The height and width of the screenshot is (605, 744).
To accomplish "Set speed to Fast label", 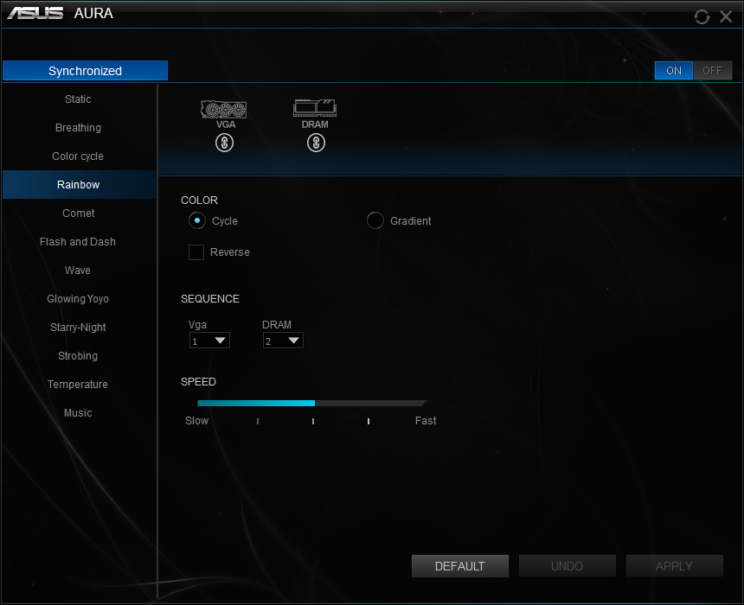I will (x=426, y=421).
